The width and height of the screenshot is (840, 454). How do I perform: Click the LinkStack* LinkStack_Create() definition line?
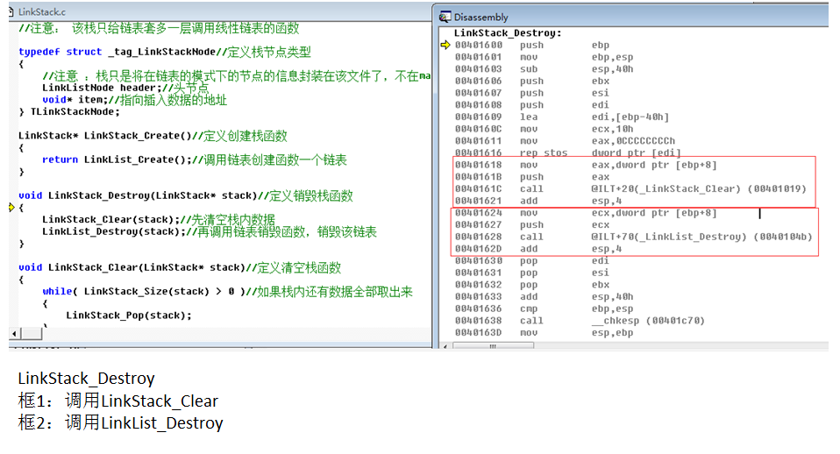pos(153,136)
